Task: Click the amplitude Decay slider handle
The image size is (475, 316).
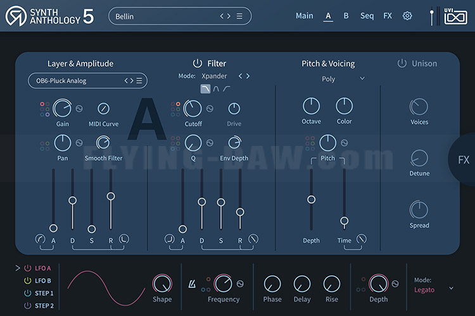Action: [x=72, y=200]
